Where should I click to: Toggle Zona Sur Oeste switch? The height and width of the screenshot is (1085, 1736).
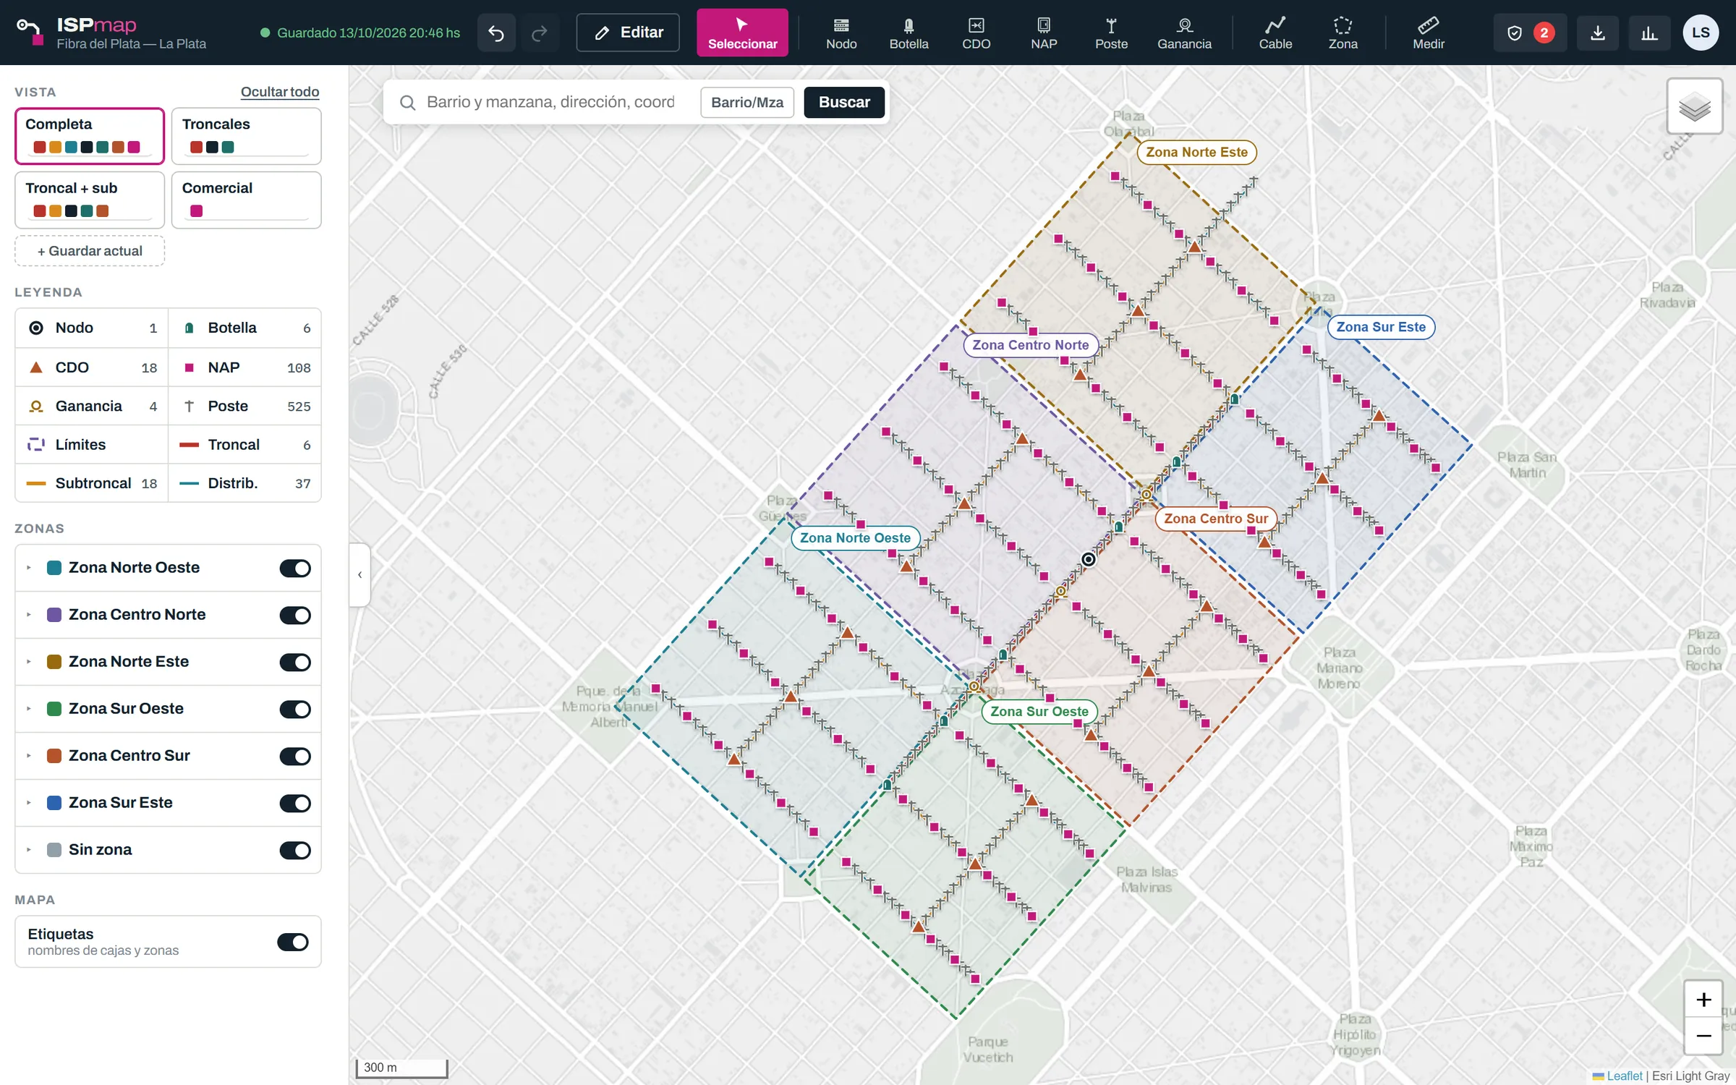pyautogui.click(x=295, y=709)
